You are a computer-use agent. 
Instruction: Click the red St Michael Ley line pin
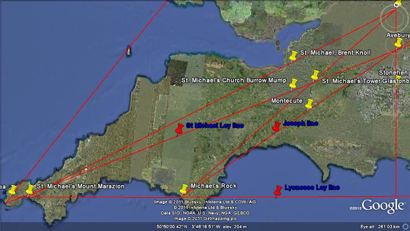coord(179,130)
